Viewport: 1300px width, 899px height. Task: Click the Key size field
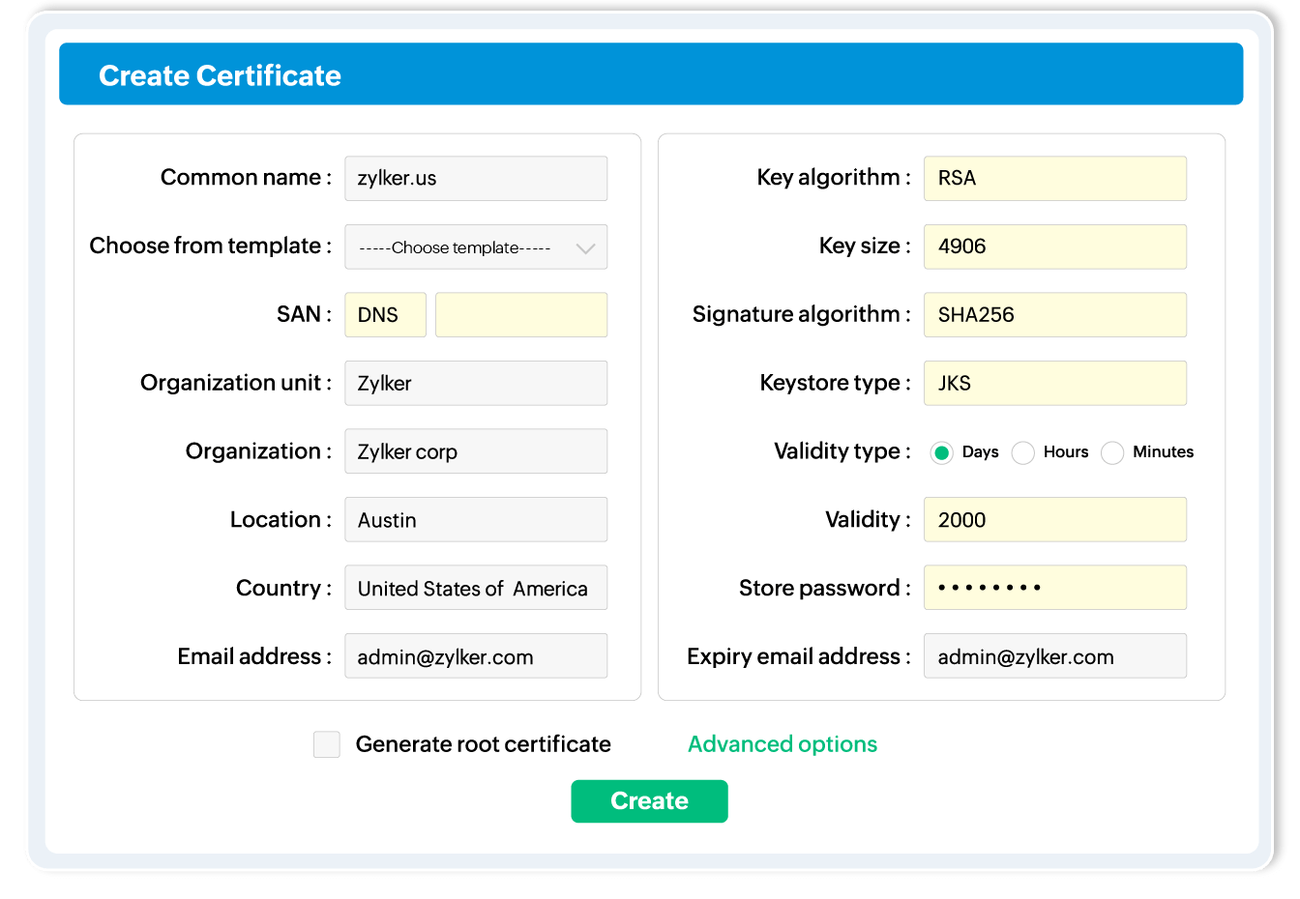click(1054, 246)
